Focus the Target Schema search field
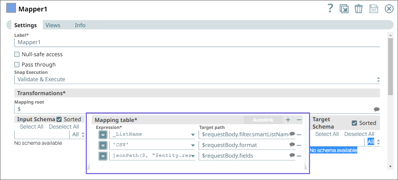The image size is (398, 180). pos(337,142)
